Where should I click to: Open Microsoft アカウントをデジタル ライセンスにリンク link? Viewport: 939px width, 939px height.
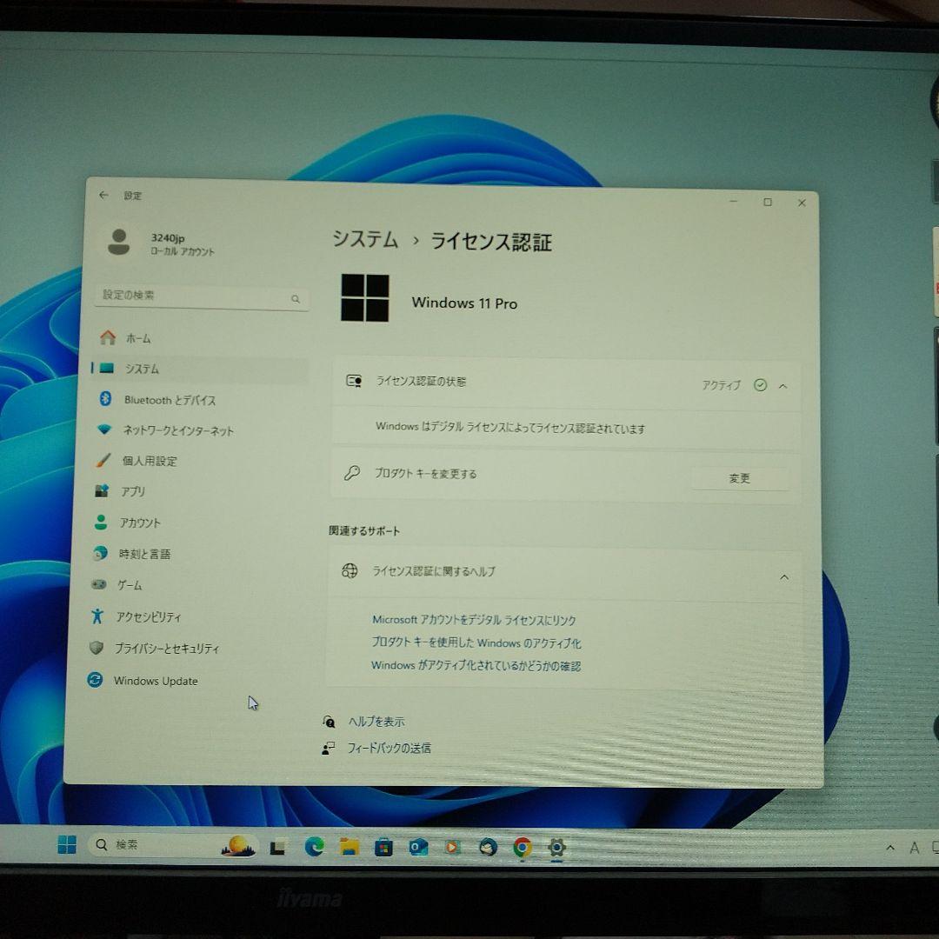474,620
